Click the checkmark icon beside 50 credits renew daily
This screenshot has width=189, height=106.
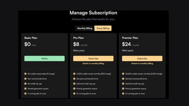(x=25, y=74)
